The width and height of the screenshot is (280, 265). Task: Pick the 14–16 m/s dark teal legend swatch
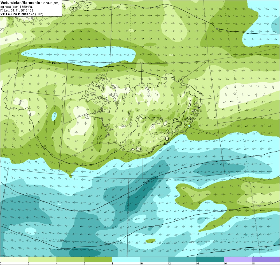tap(210, 259)
